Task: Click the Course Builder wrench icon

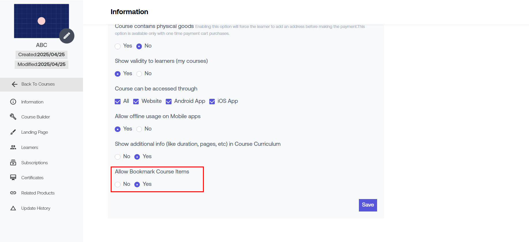Action: [13, 117]
